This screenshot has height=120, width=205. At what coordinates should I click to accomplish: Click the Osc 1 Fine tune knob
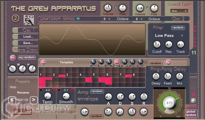point(123,8)
